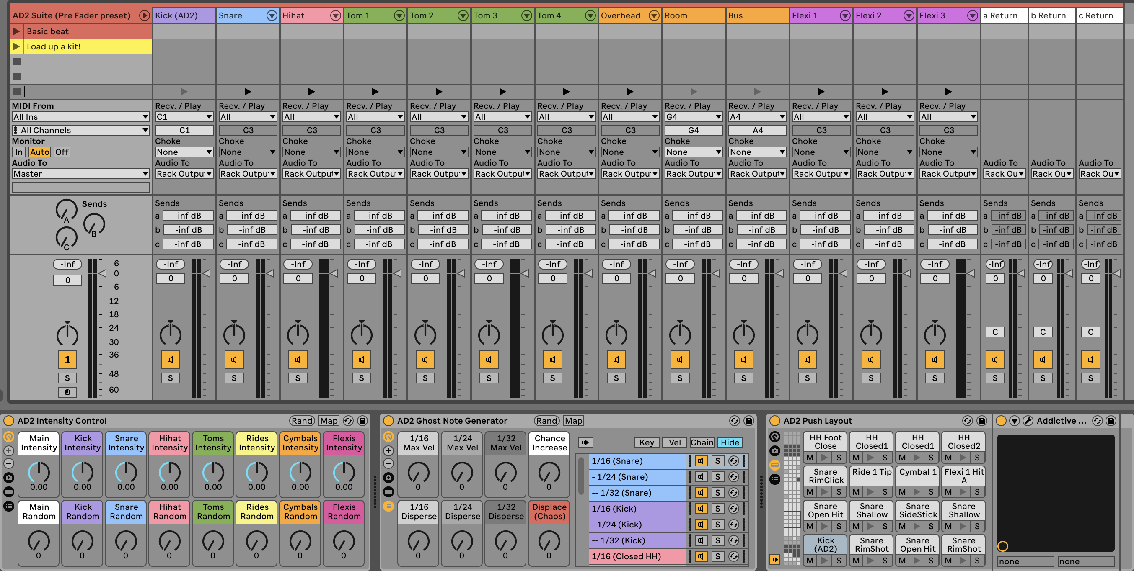
Task: Solo the Cymbal 1 pad
Action: point(931,492)
